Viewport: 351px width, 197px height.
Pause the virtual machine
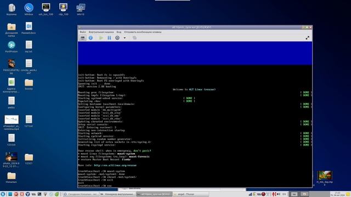[x=109, y=38]
